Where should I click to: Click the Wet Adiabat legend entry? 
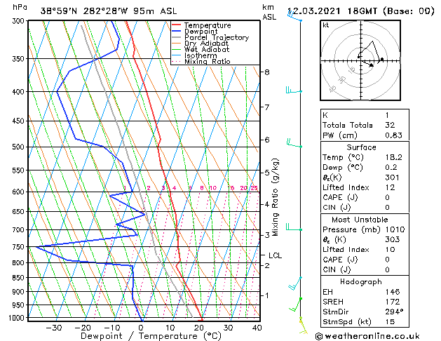[208, 50]
